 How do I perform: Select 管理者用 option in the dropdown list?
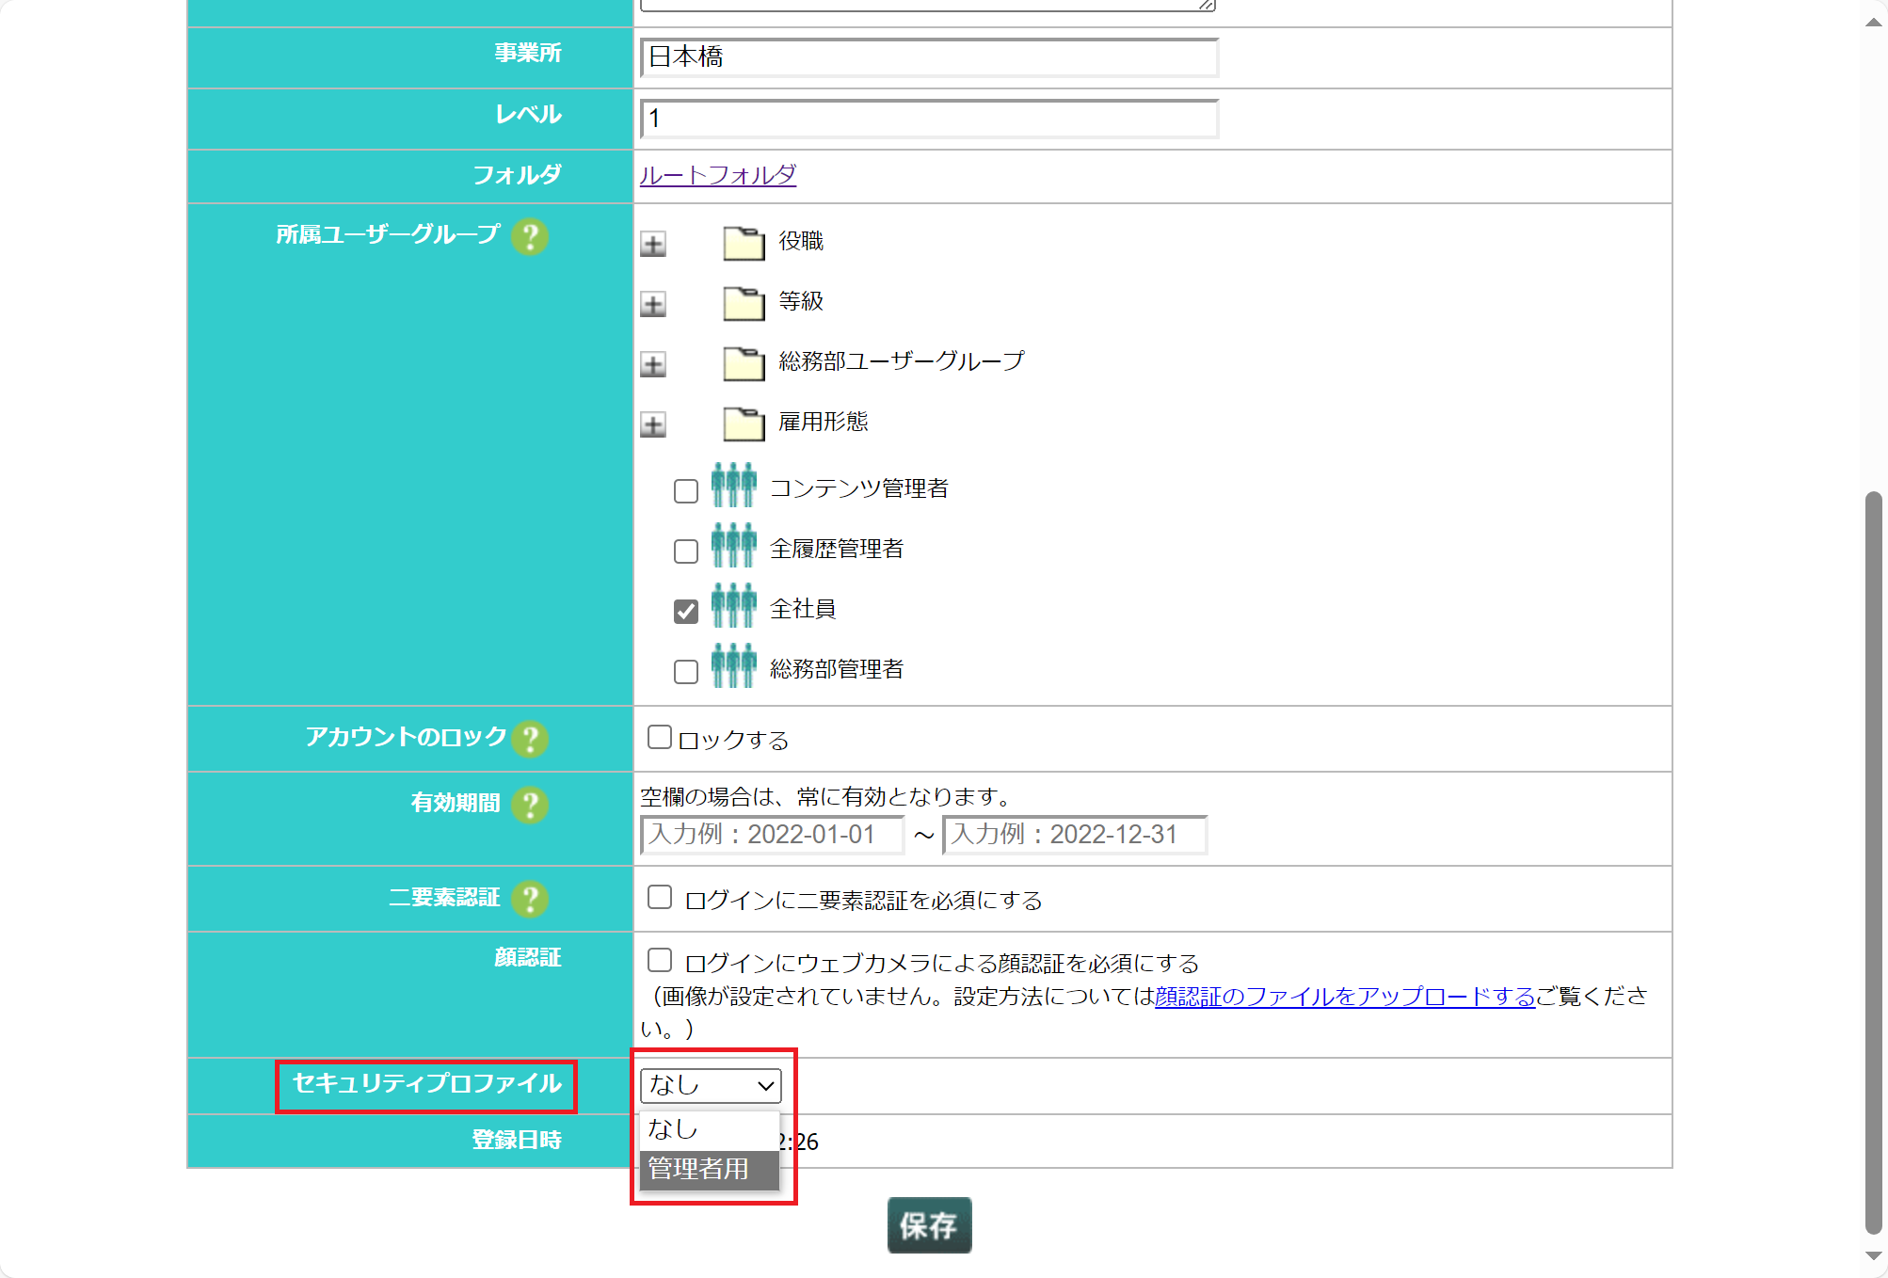710,1170
